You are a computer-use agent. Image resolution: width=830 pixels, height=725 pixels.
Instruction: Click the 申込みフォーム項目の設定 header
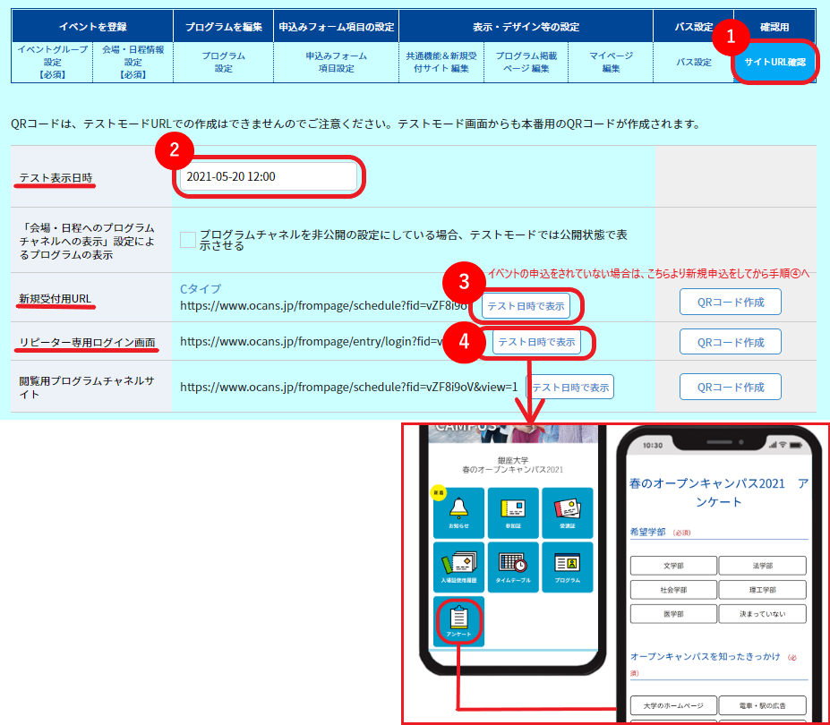tap(336, 27)
